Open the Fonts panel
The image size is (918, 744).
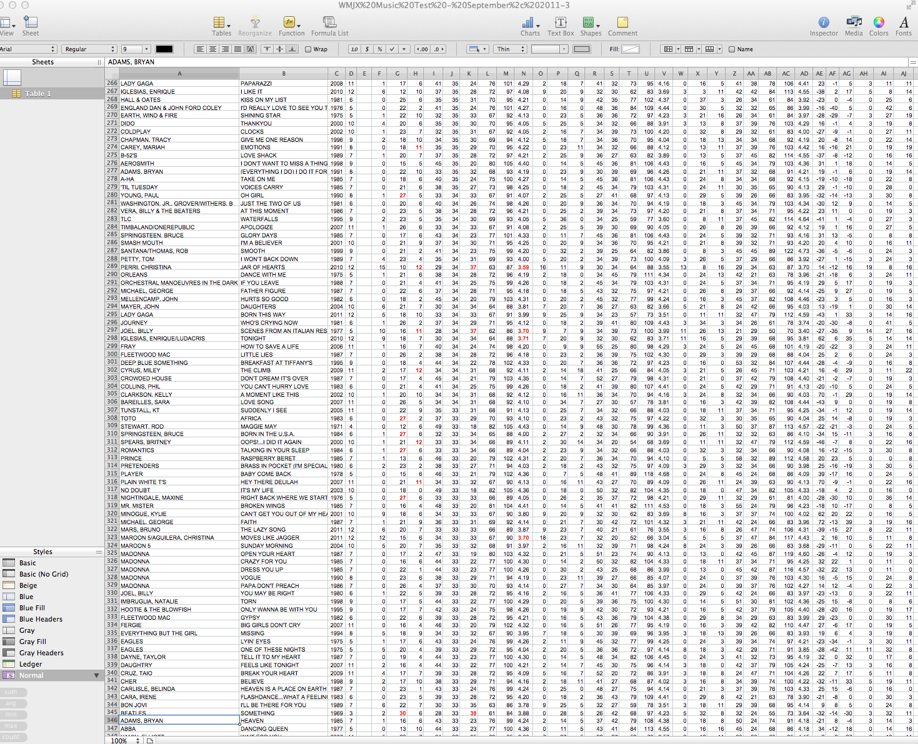(904, 26)
